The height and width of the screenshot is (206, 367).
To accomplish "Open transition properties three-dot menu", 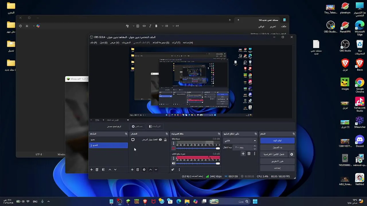I will click(x=254, y=154).
